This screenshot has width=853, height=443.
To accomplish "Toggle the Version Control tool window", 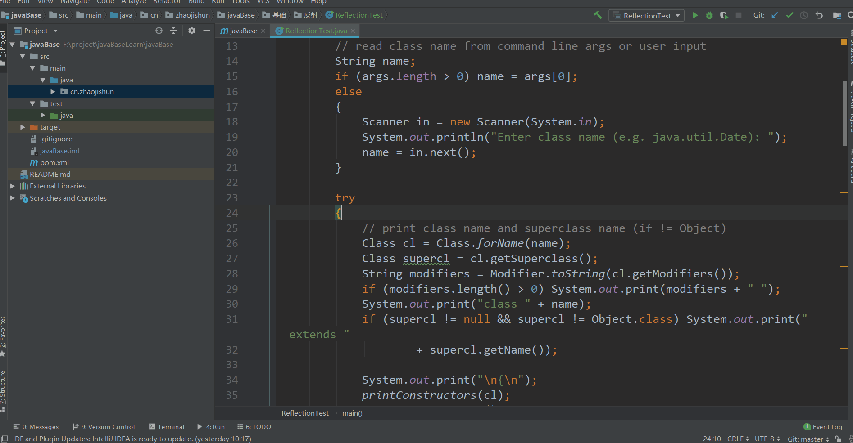I will pos(104,427).
